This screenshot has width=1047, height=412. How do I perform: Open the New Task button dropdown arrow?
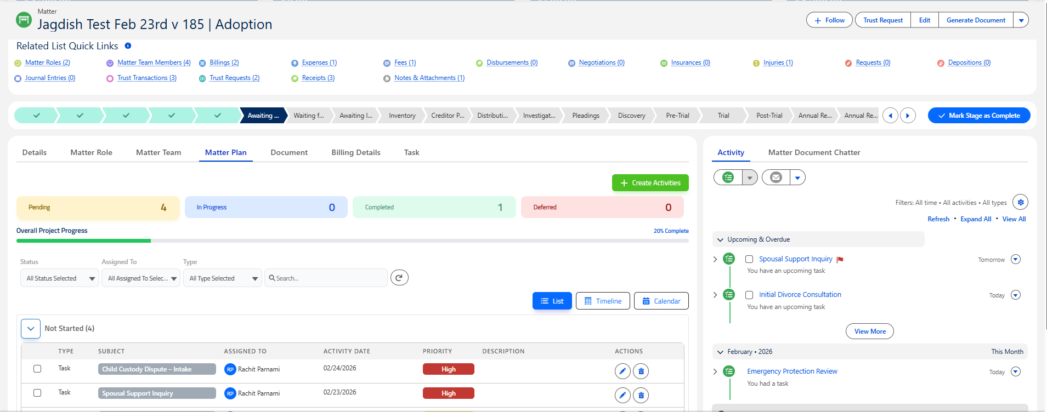pyautogui.click(x=750, y=178)
